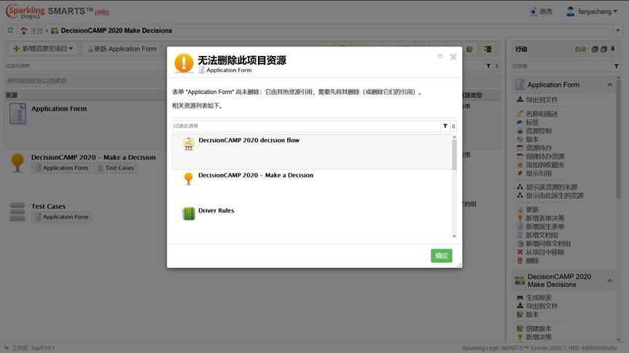Image resolution: width=629 pixels, height=353 pixels.
Task: Click the Make a Decision lightbulb icon in dialog
Action: [x=189, y=178]
